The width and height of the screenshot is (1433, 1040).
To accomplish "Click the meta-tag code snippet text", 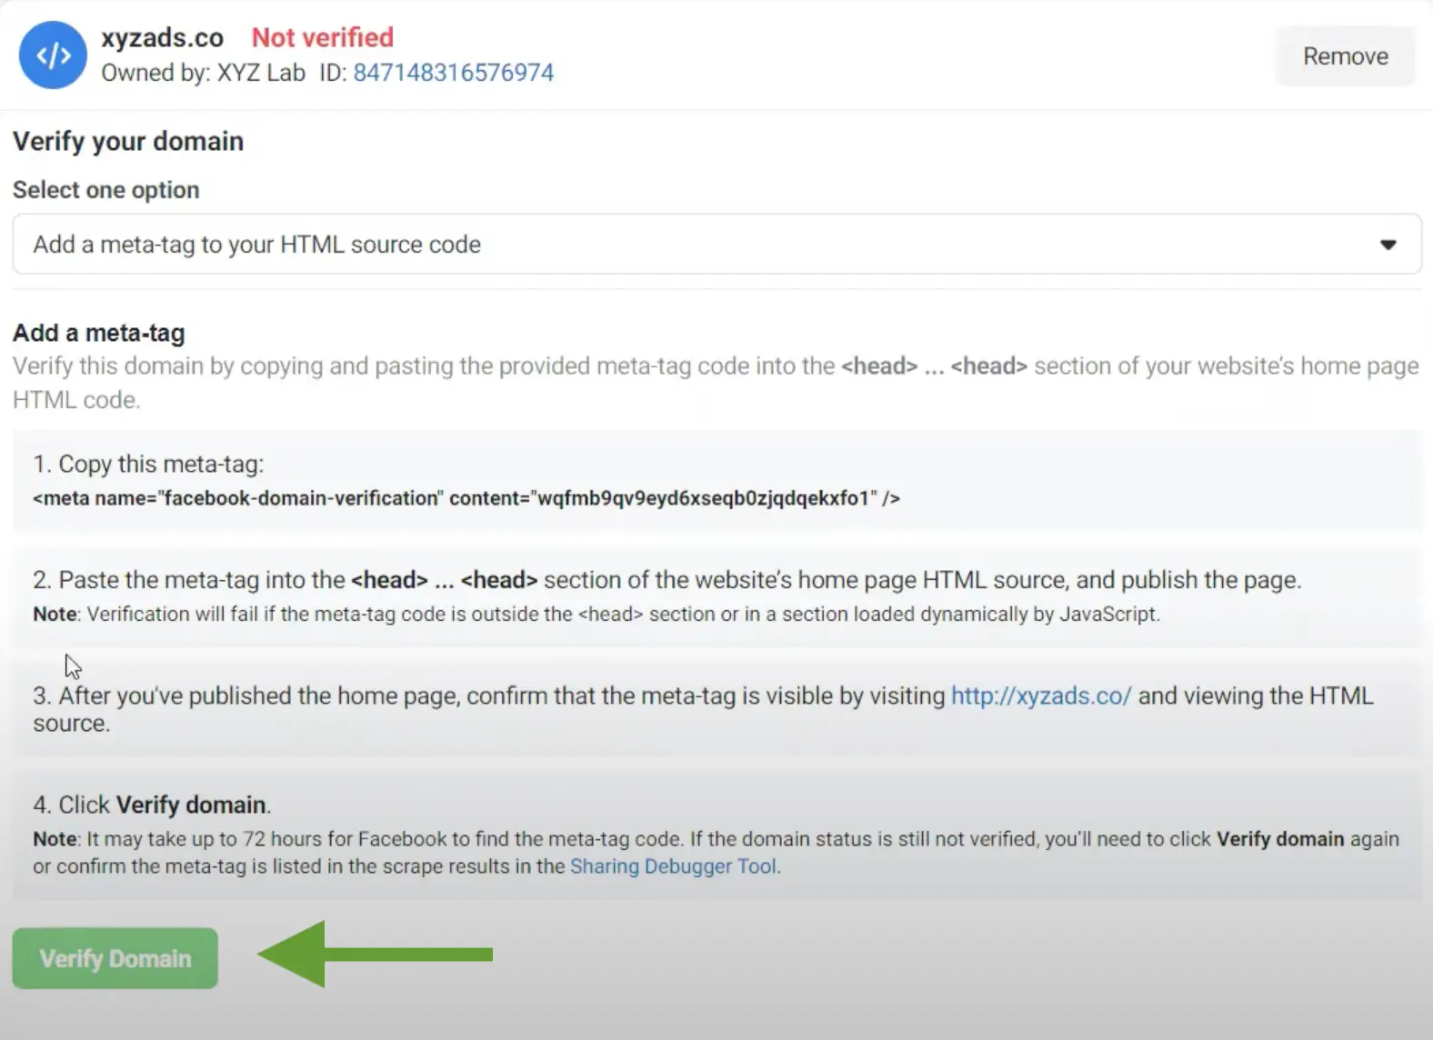I will click(466, 498).
